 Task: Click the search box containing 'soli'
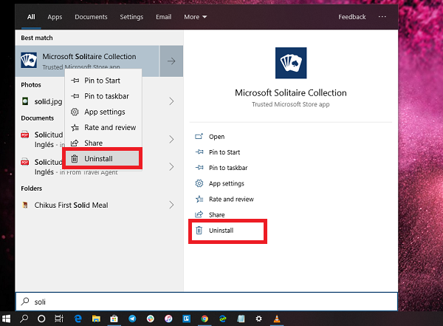(x=207, y=301)
